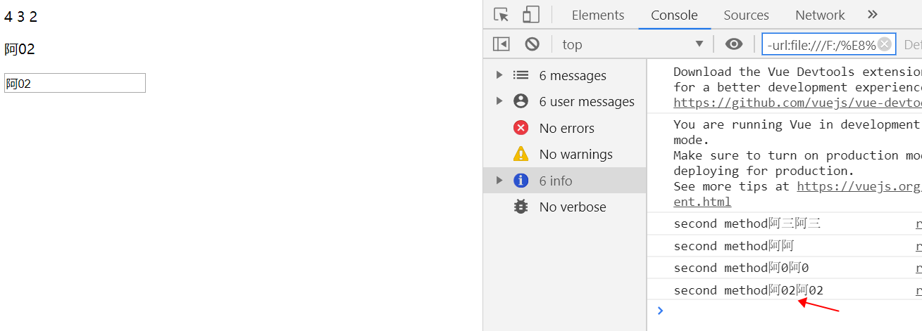922x331 pixels.
Task: Clear the console with the ban icon
Action: point(532,44)
